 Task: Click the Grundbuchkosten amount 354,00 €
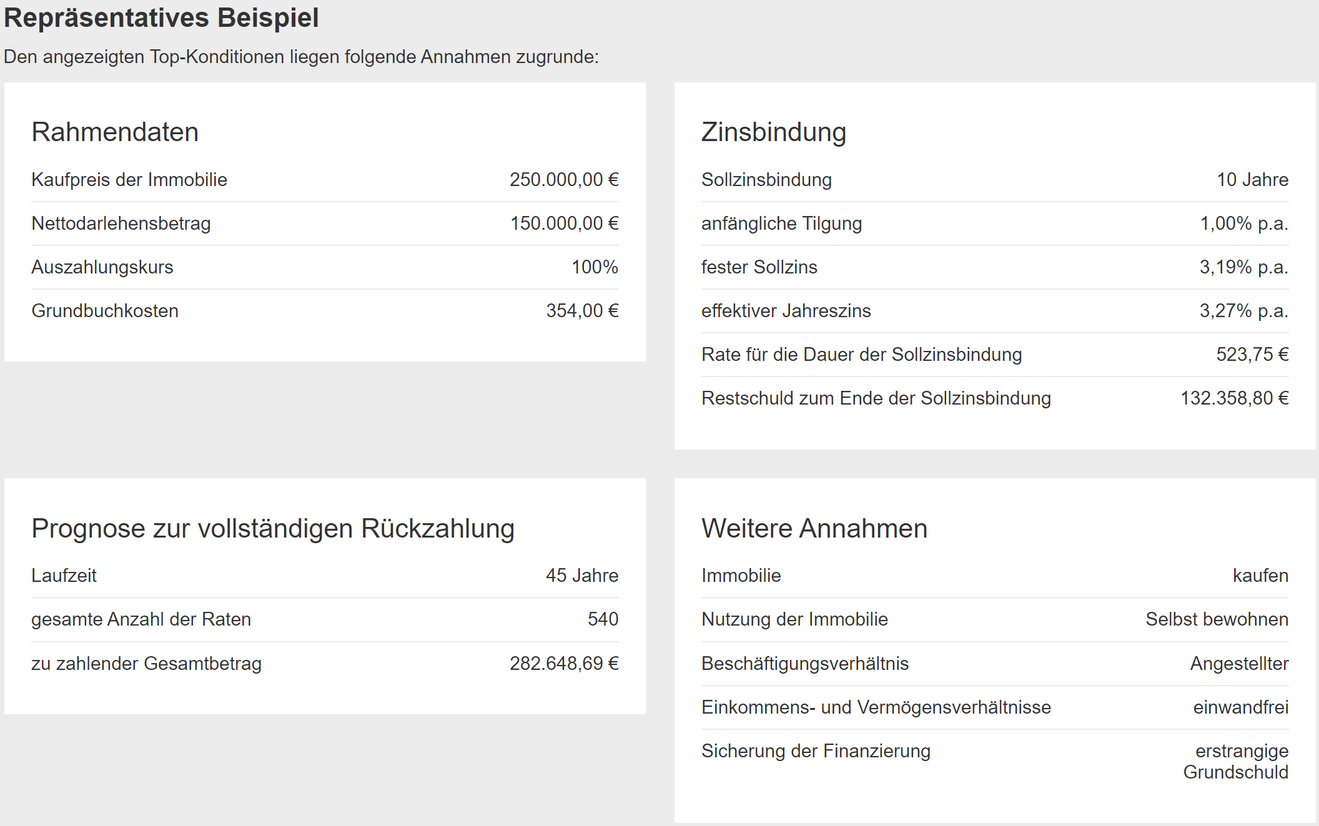(582, 311)
